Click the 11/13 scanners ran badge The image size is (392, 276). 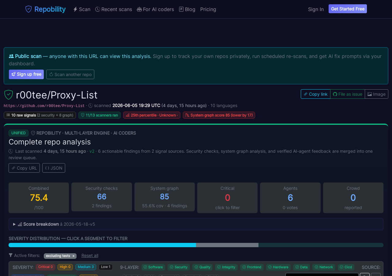coord(100,115)
